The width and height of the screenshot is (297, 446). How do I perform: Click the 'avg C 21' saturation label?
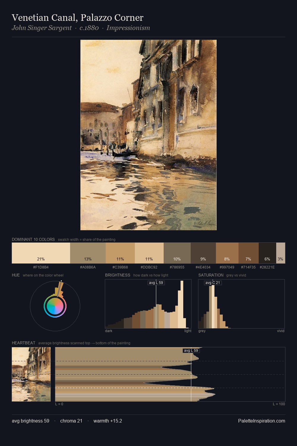click(x=213, y=283)
